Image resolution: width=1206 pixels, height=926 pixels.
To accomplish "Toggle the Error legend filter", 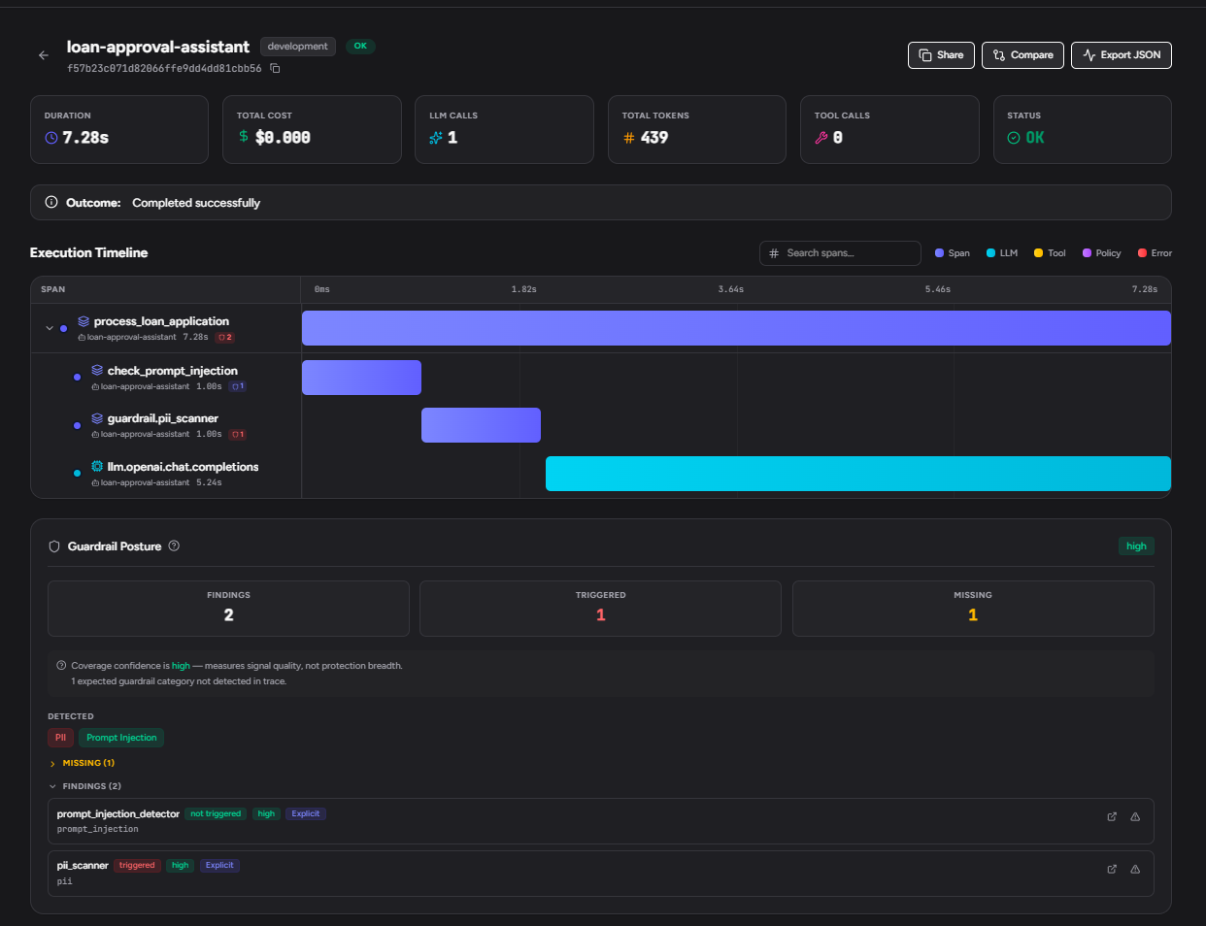I will pyautogui.click(x=1155, y=253).
